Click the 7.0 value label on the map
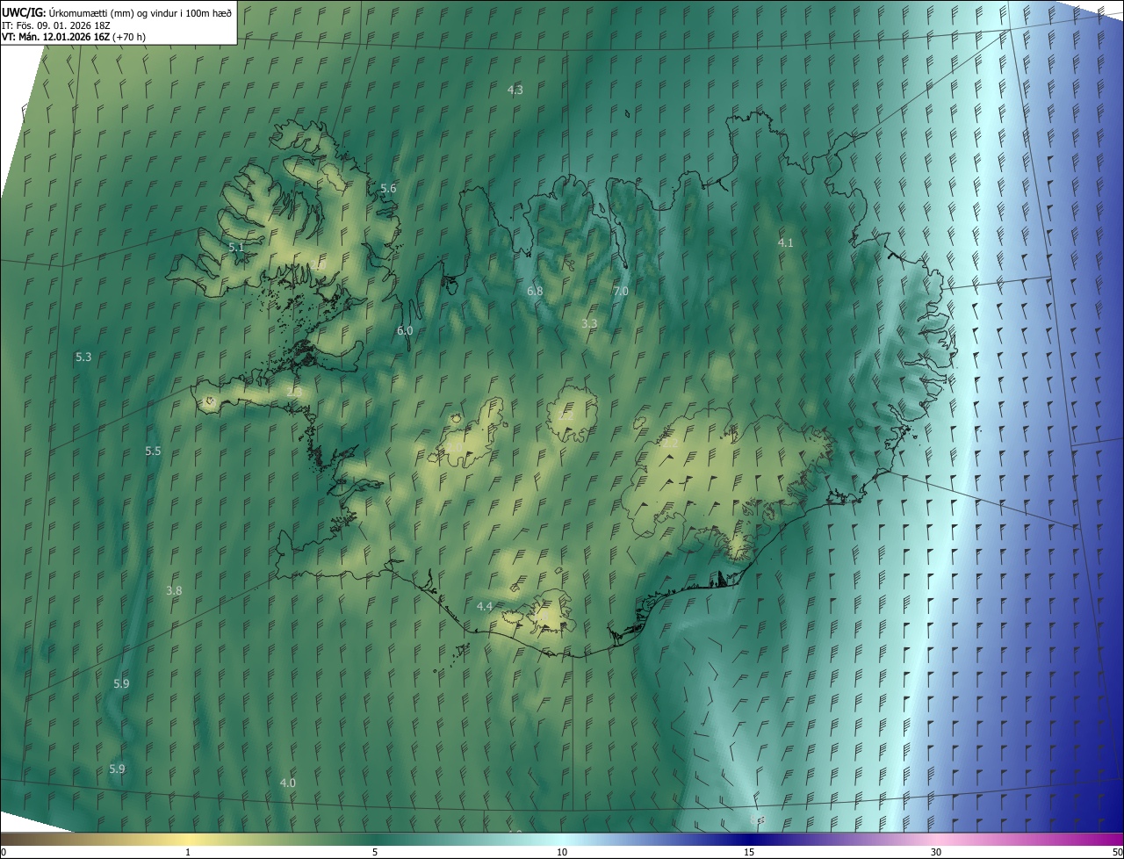 click(621, 291)
